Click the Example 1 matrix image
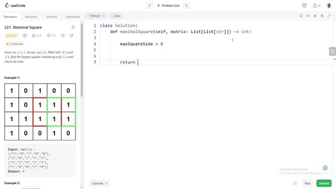The width and height of the screenshot is (336, 189). pos(40,112)
